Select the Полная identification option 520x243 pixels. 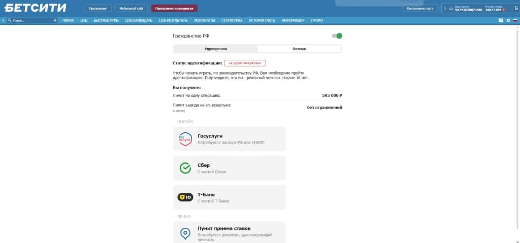point(299,49)
